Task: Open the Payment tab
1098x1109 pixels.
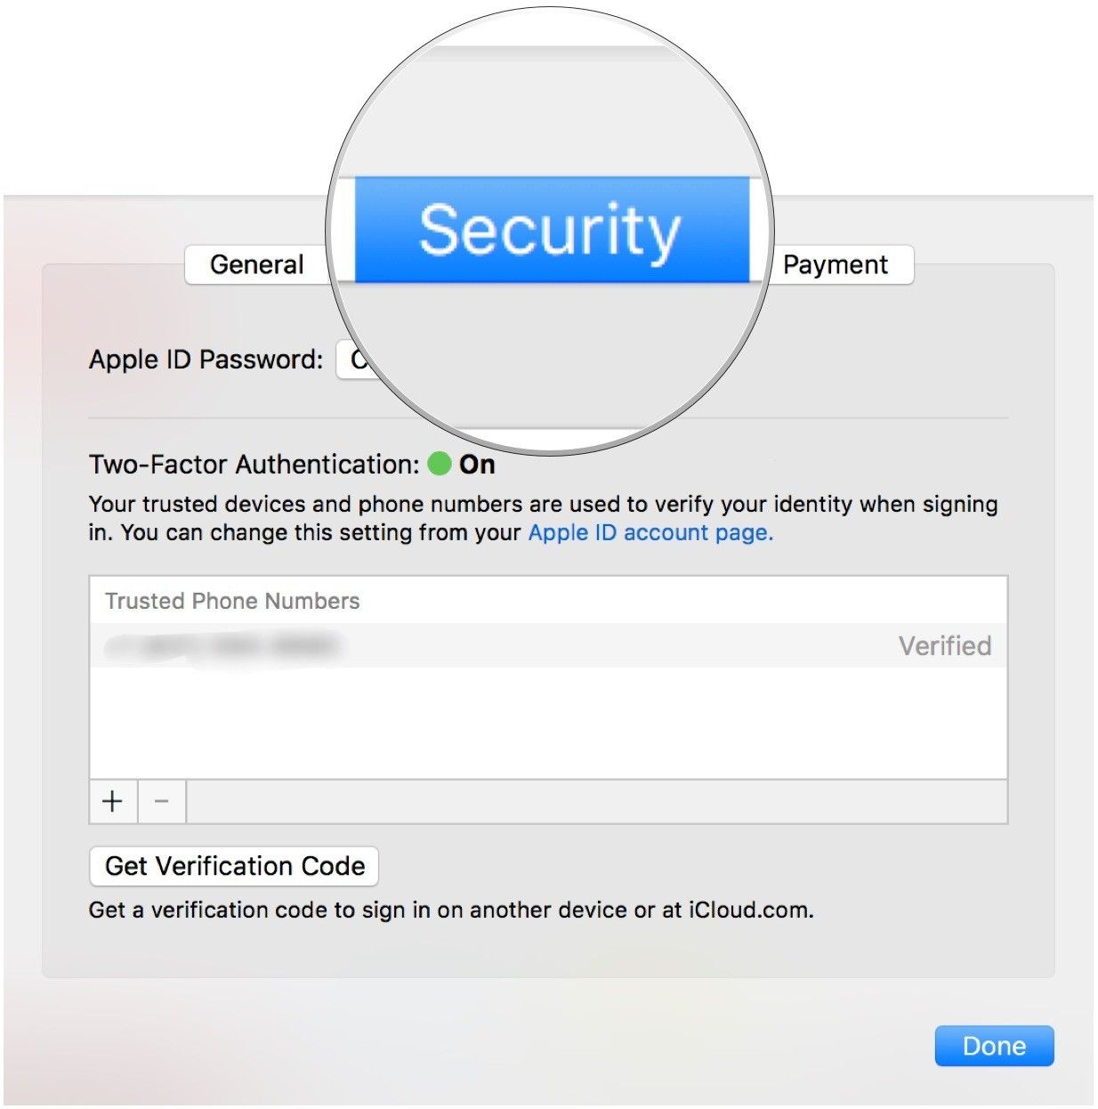Action: (835, 264)
